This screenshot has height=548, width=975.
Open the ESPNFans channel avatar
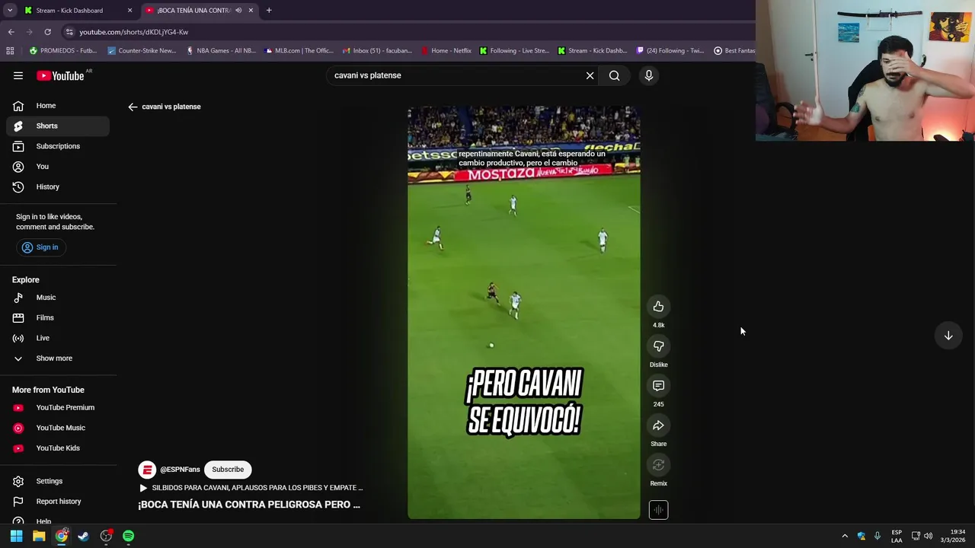(147, 470)
